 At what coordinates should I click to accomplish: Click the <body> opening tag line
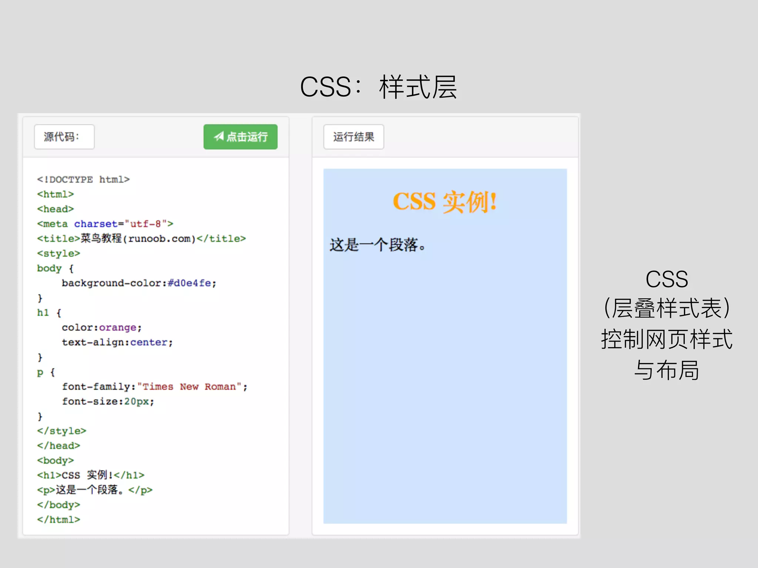coord(55,461)
